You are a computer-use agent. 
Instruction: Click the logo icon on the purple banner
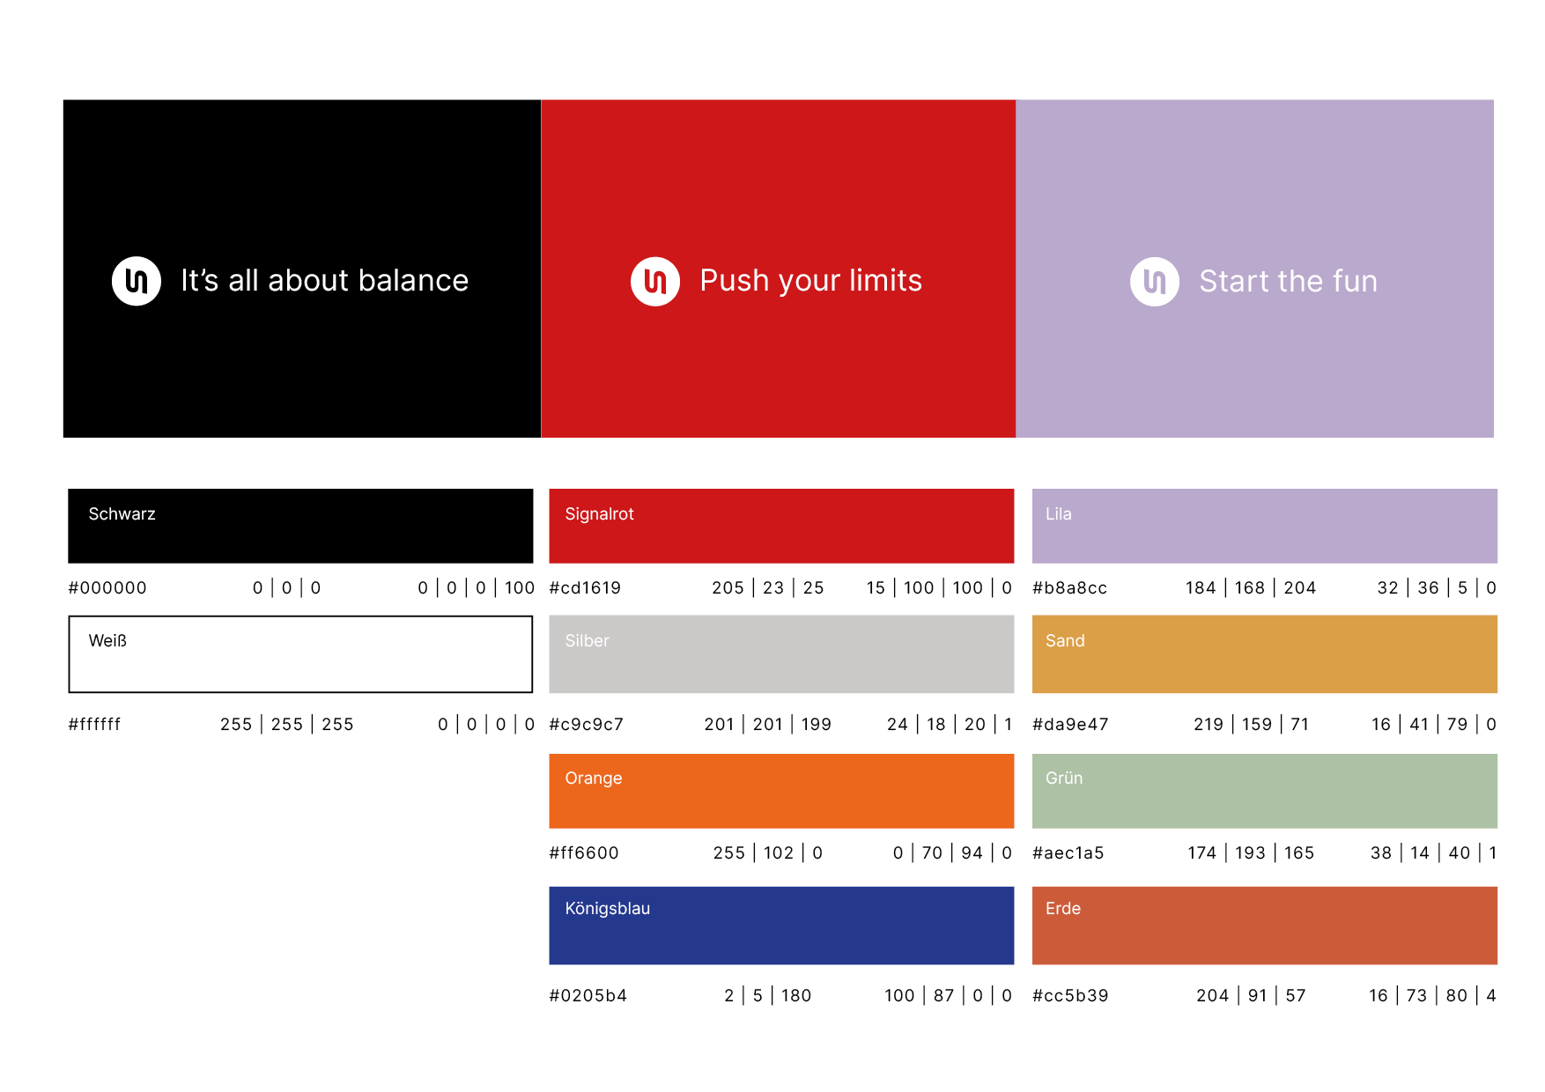click(1155, 282)
